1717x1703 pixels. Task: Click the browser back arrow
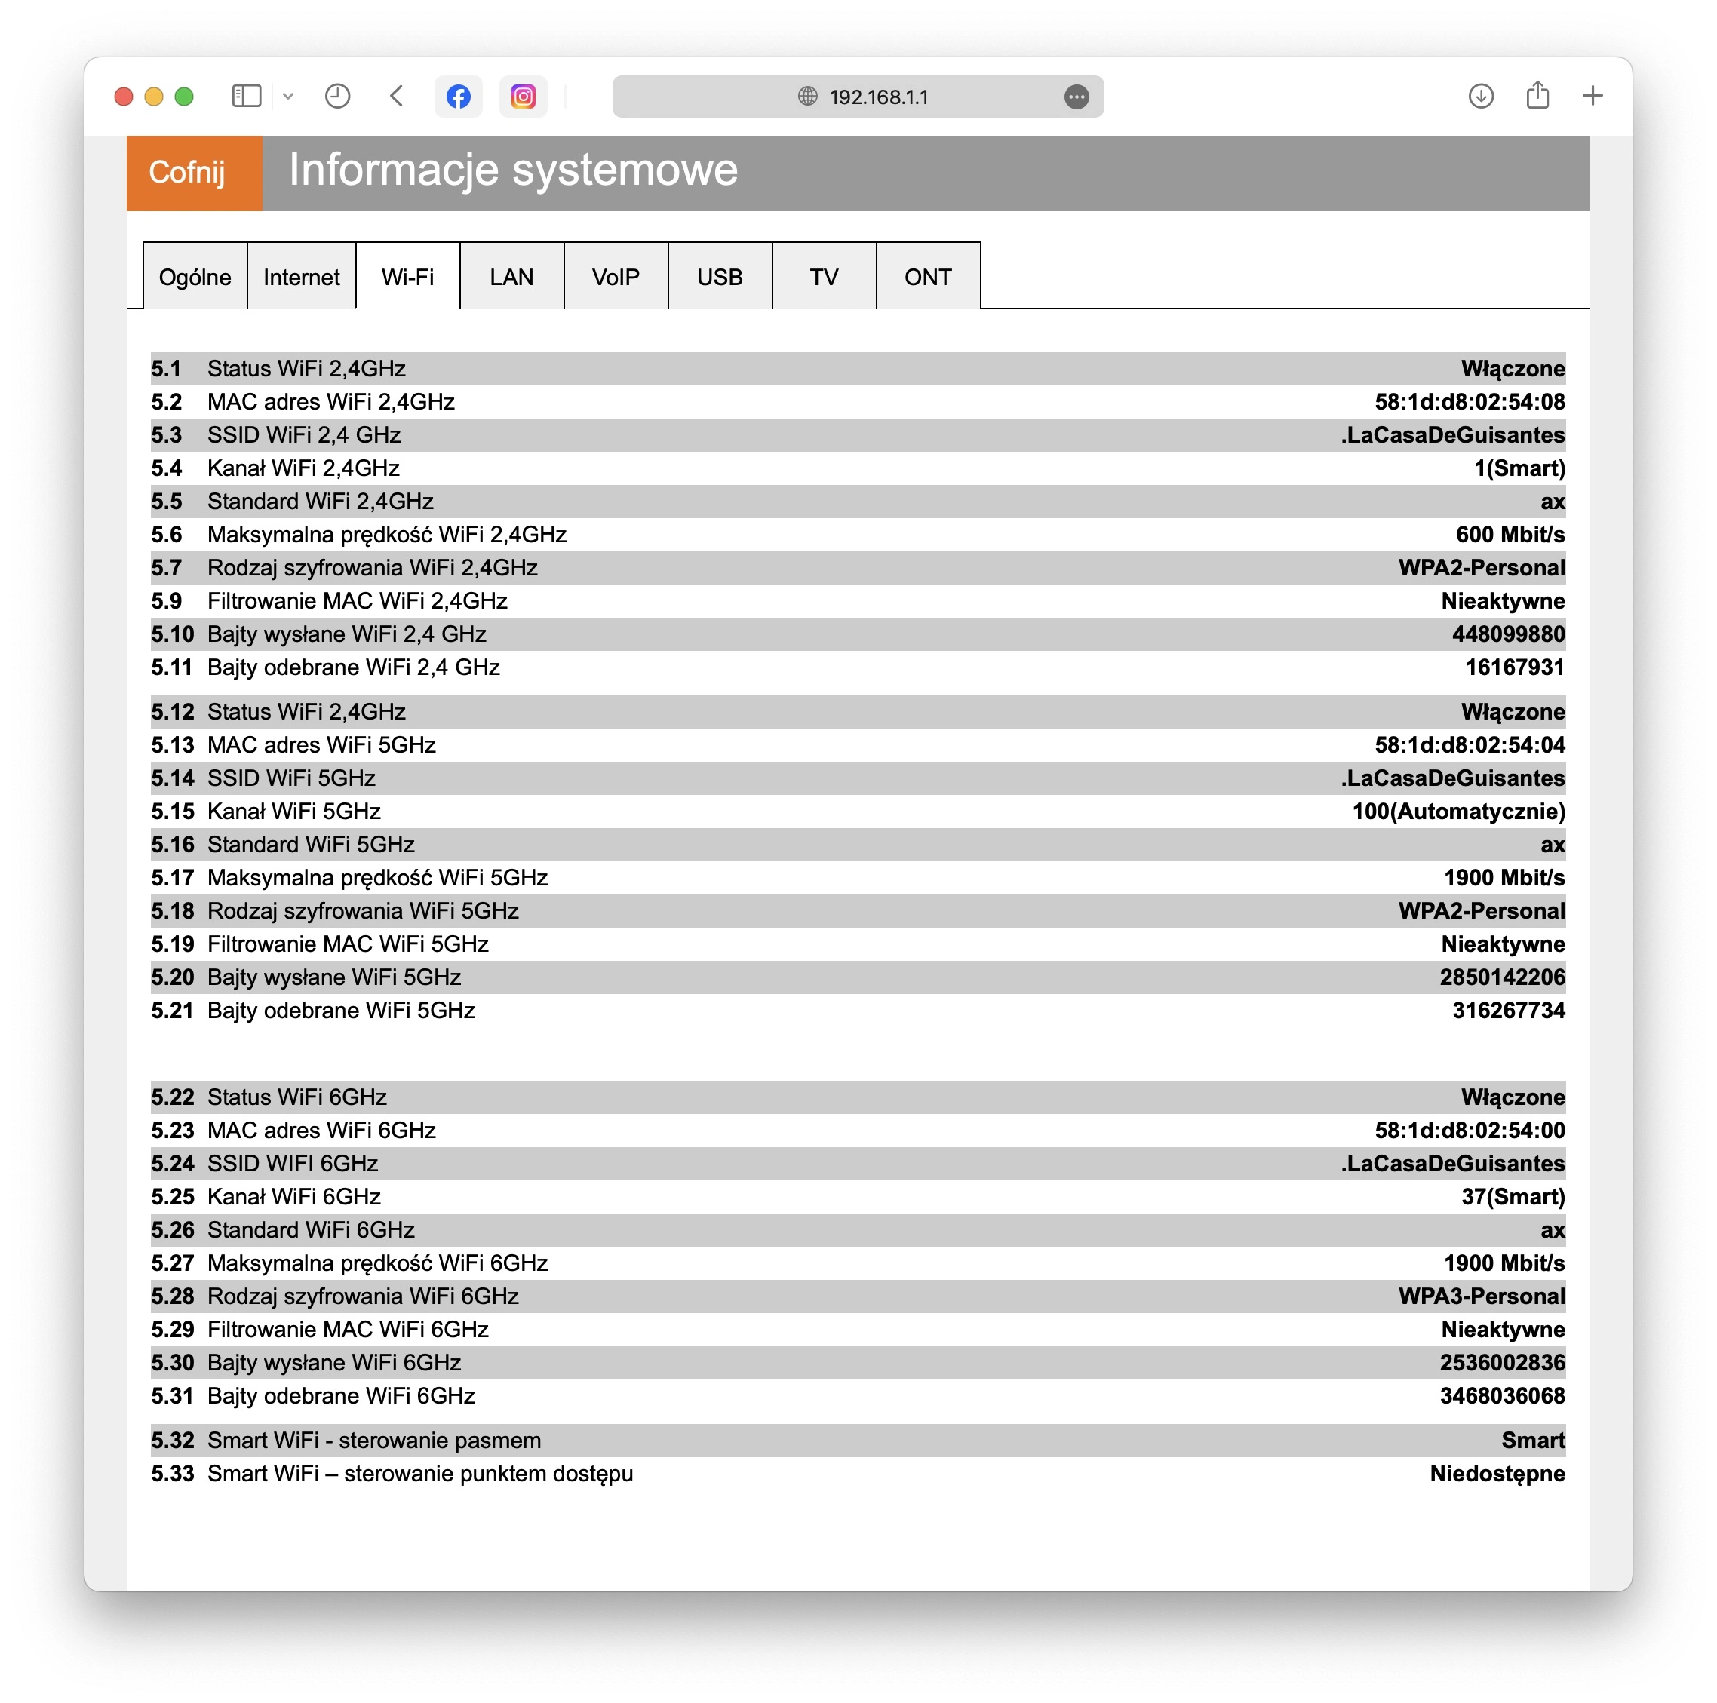[x=398, y=96]
